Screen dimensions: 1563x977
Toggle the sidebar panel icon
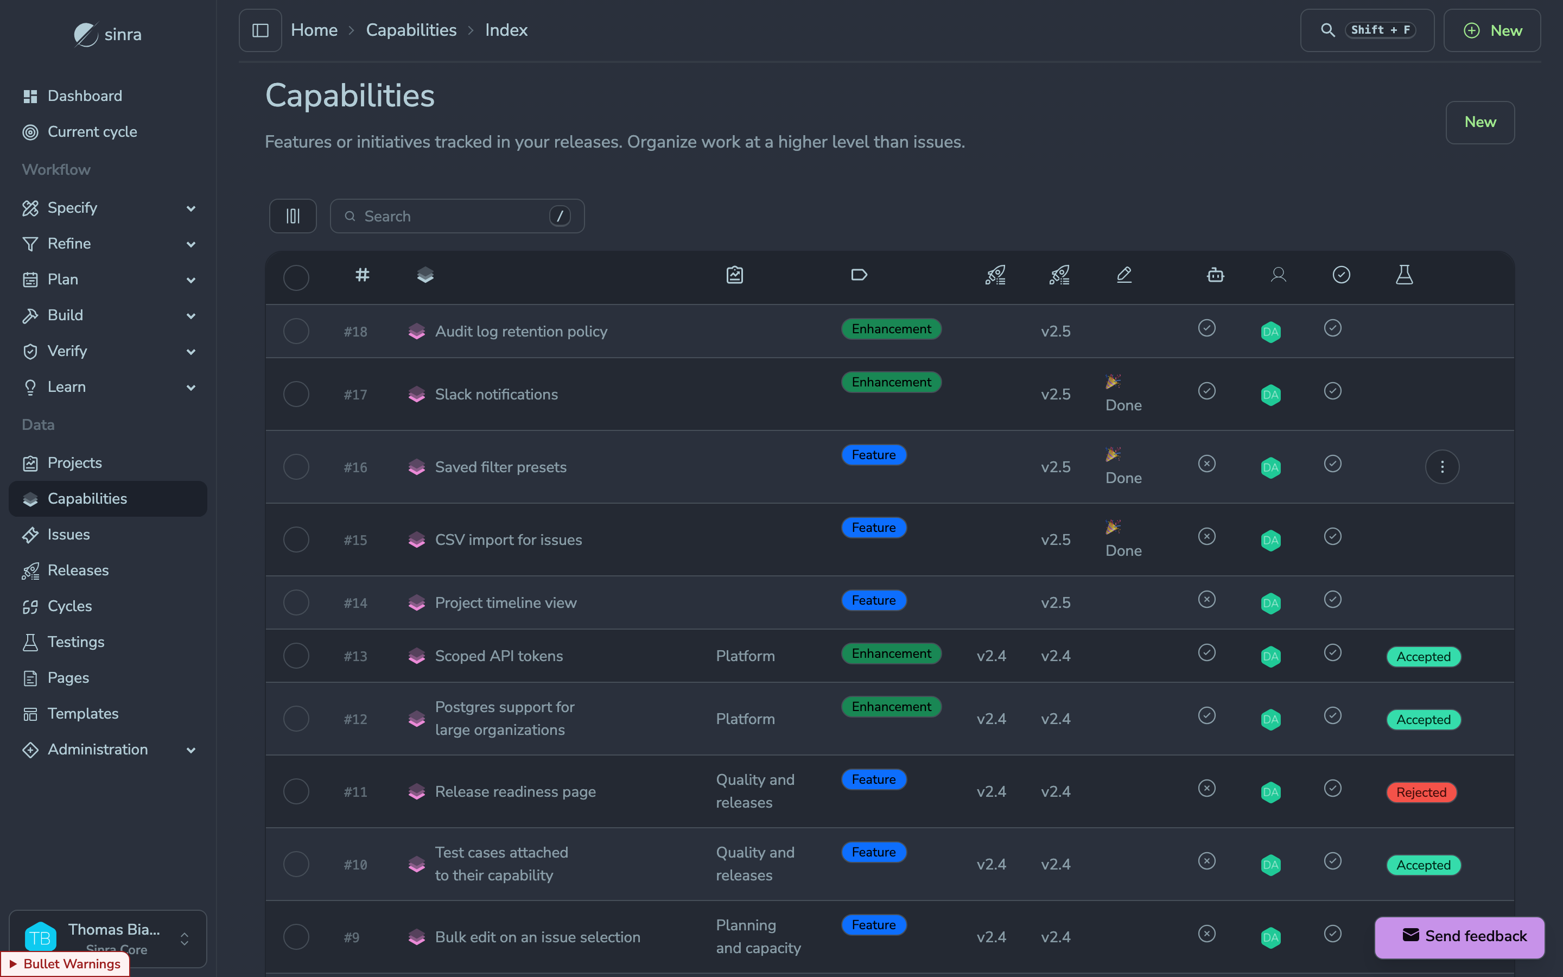click(260, 30)
